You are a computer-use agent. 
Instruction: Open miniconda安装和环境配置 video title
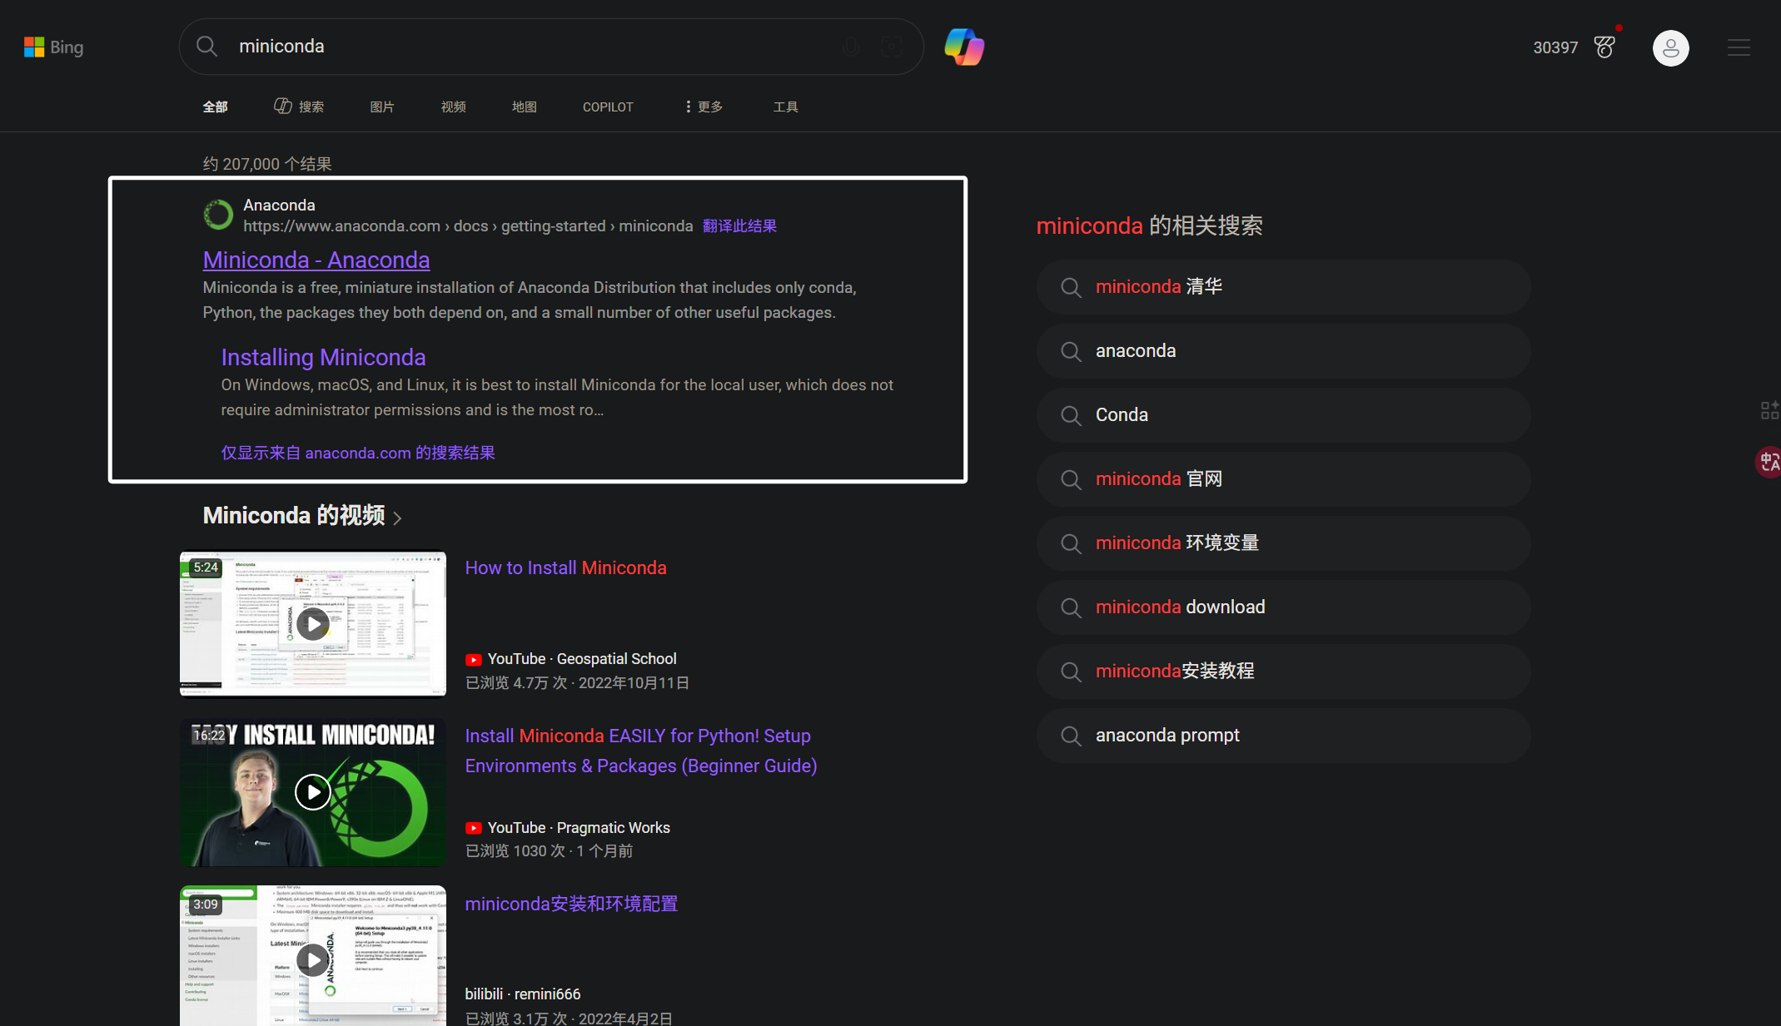pos(571,905)
